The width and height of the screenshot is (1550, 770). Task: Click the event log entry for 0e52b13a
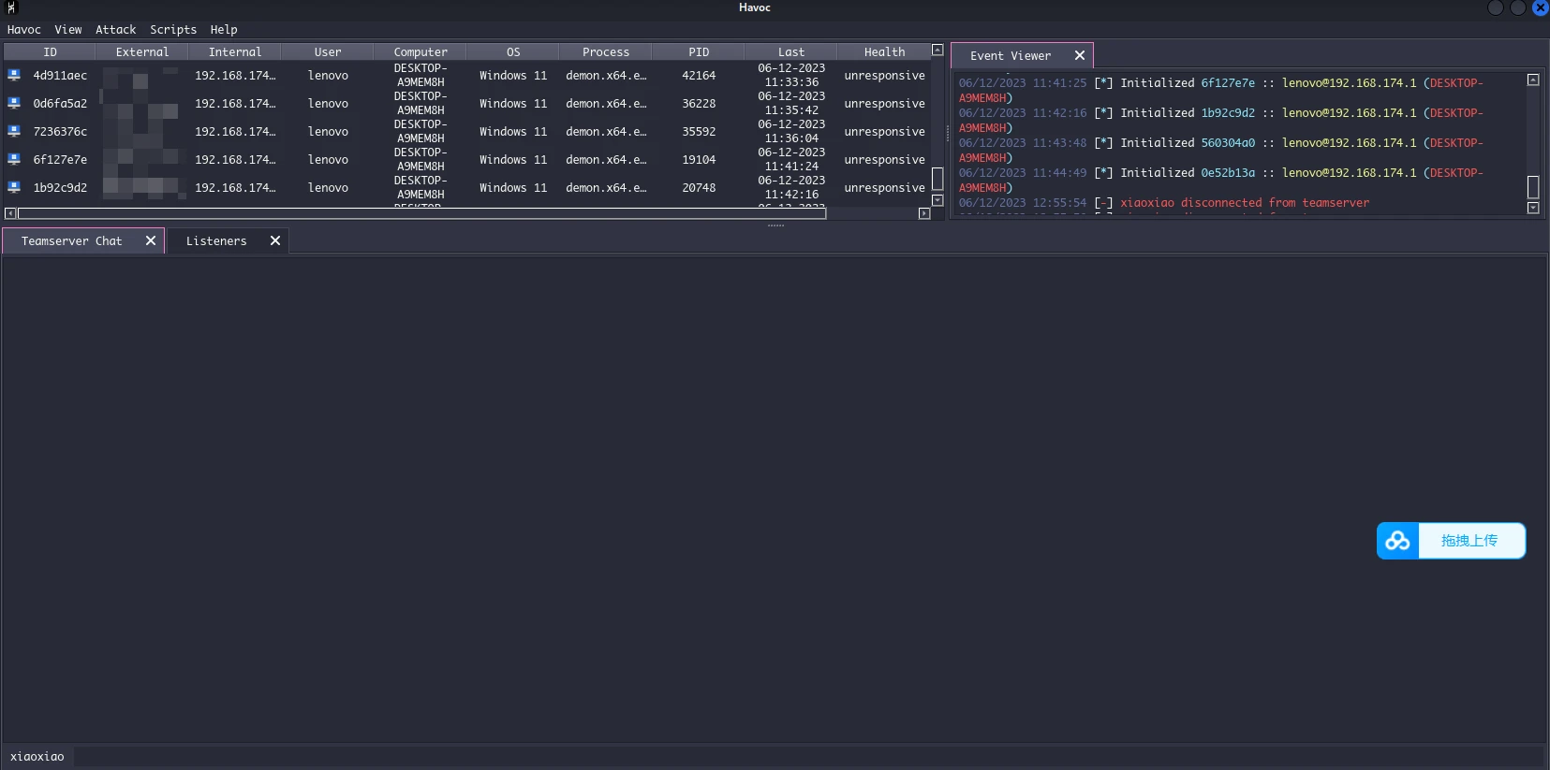tap(1221, 181)
